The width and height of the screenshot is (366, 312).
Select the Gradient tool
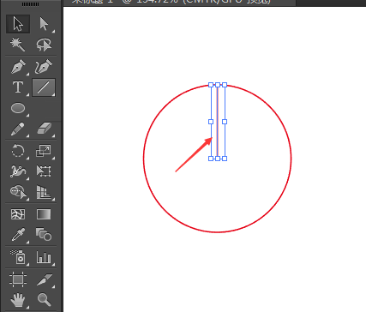(x=44, y=214)
